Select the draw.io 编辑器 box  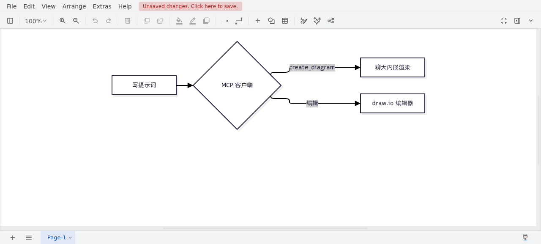pyautogui.click(x=393, y=103)
